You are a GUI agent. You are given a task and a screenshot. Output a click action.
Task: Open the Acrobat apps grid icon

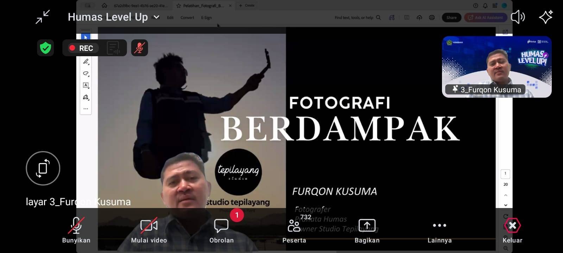(495, 6)
